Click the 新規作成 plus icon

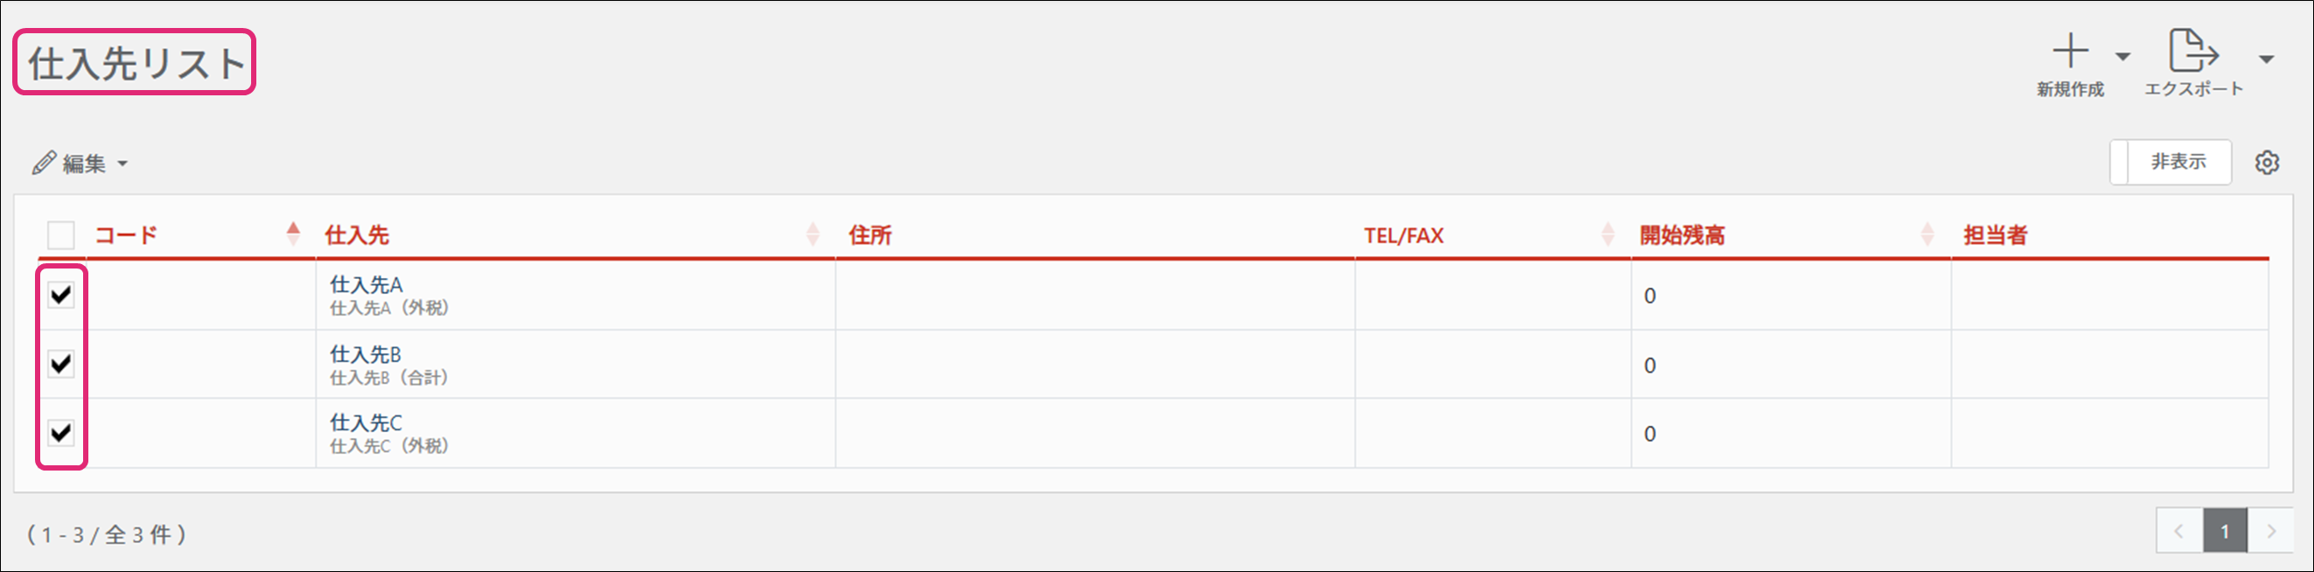coord(2070,52)
